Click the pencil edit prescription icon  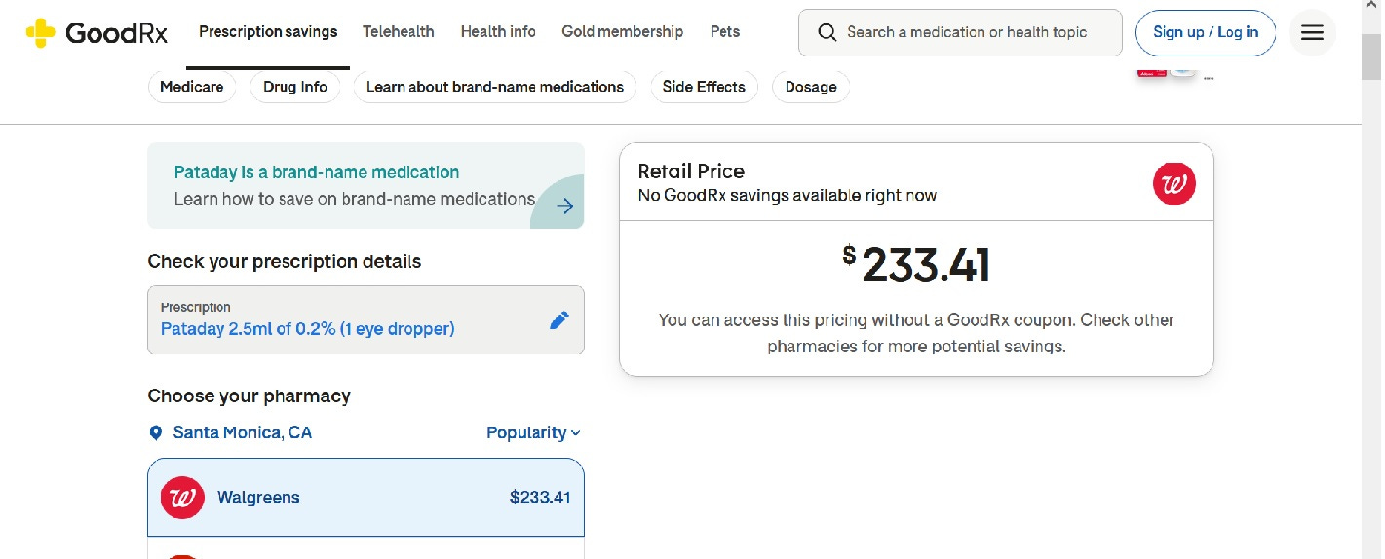point(559,320)
